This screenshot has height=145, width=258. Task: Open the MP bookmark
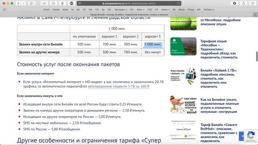click(x=199, y=10)
